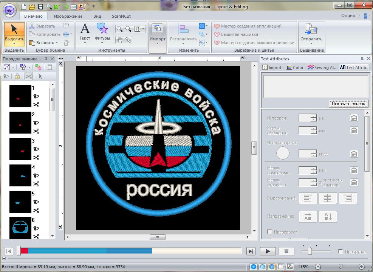373x272 pixels.
Task: Select the measure ruler tool
Action: 128,40
